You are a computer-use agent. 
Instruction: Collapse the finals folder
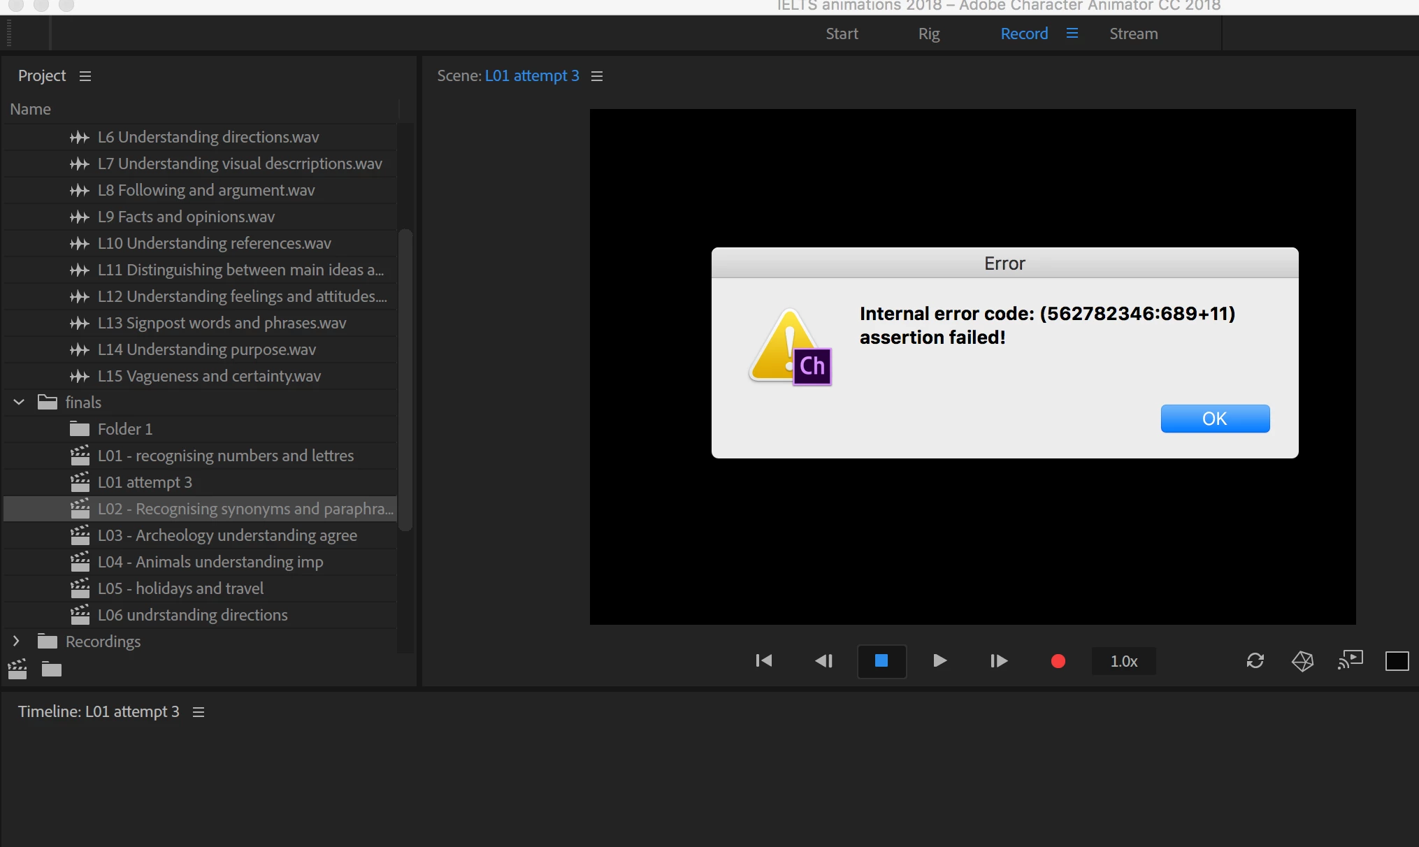pyautogui.click(x=19, y=402)
